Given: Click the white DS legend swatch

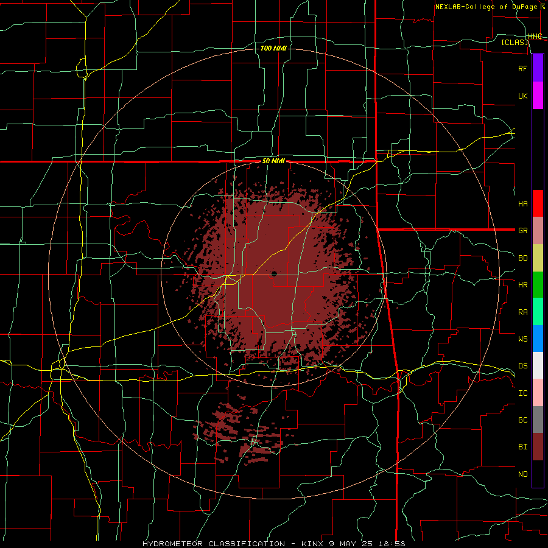Looking at the screenshot, I should pyautogui.click(x=538, y=365).
